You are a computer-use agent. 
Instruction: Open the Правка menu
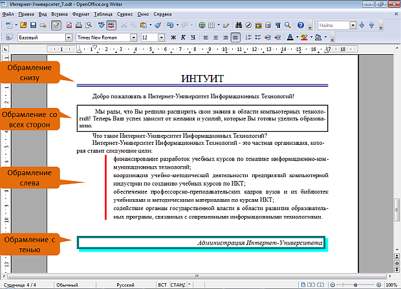pos(26,14)
